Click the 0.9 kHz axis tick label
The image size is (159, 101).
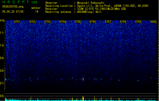[x=2, y=58]
